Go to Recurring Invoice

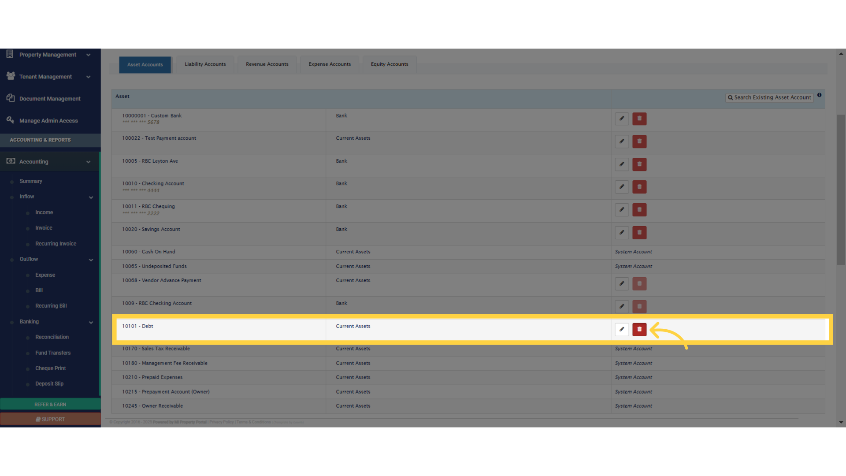[56, 244]
